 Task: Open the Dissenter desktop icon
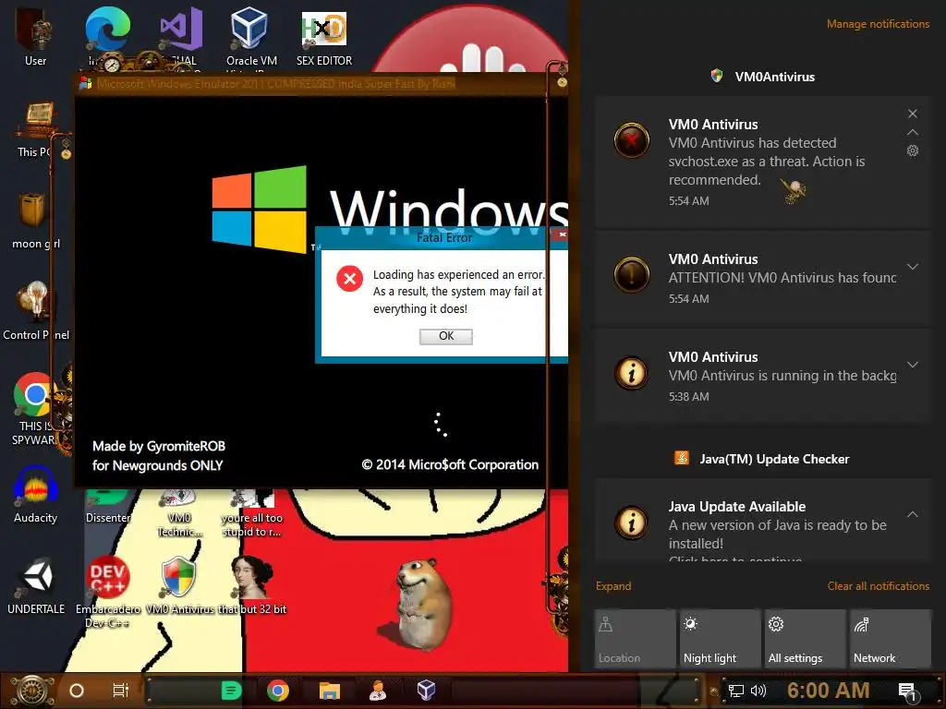pos(107,507)
